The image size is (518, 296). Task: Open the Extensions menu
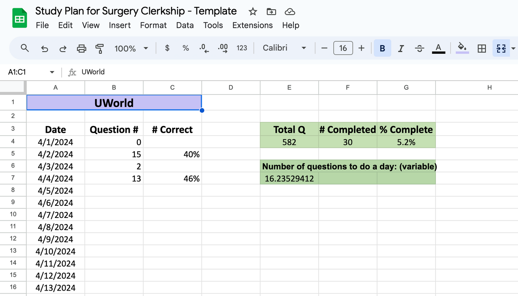[x=252, y=25]
